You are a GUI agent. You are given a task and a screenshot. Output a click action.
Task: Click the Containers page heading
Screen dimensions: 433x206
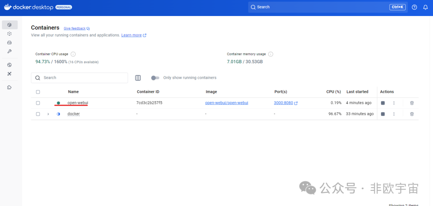click(45, 28)
